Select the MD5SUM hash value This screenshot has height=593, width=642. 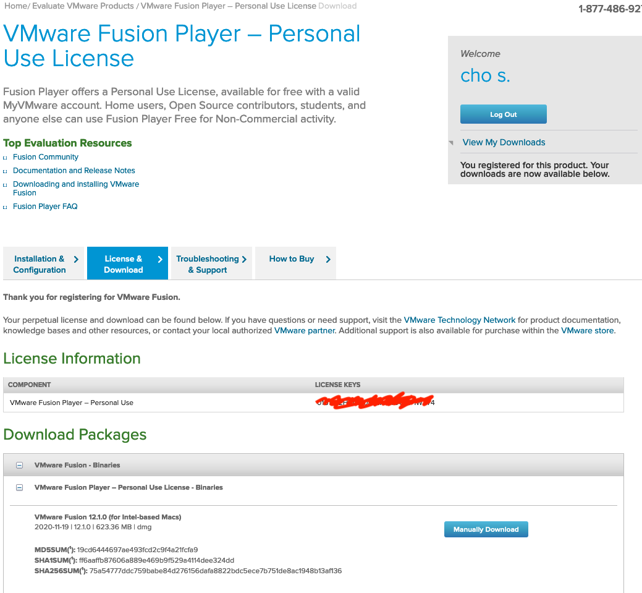click(x=137, y=550)
